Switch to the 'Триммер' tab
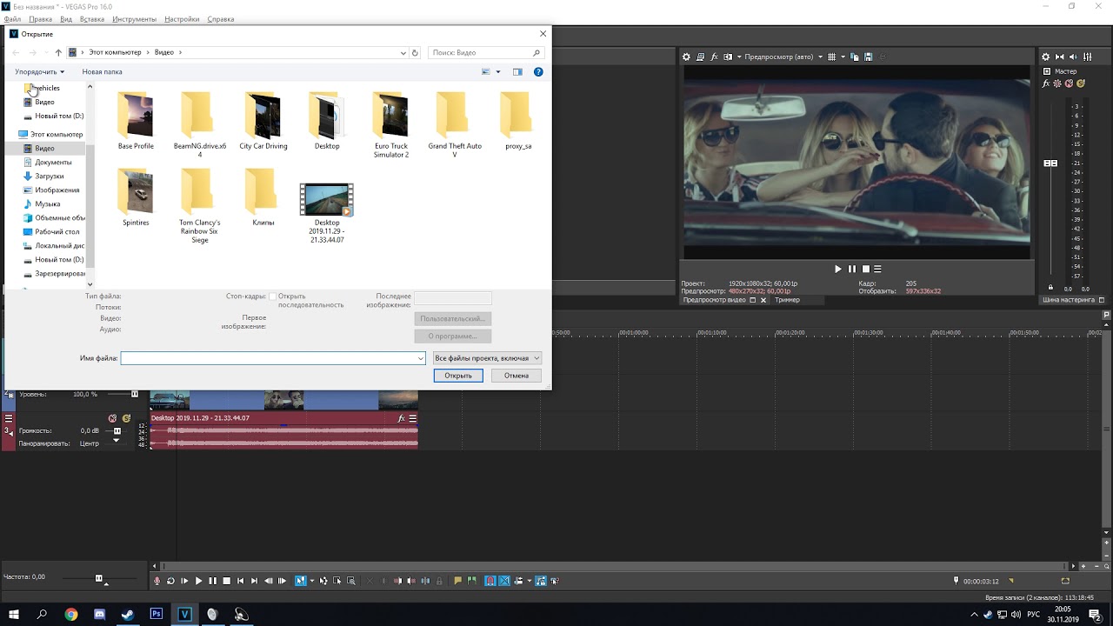Screen dimensions: 1113x626 787,300
